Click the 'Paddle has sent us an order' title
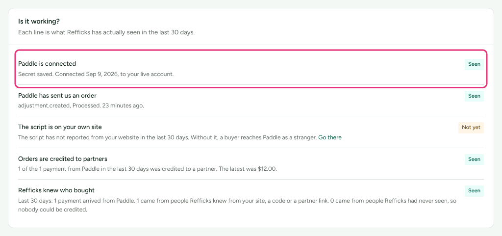 click(x=57, y=95)
